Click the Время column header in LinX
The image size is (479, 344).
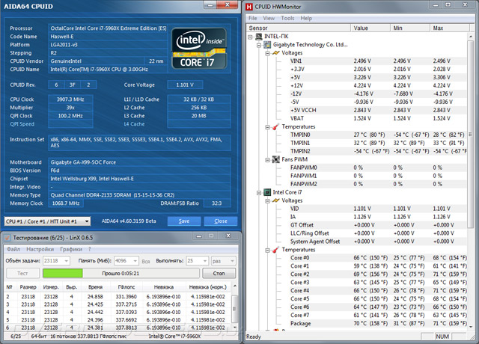click(95, 287)
